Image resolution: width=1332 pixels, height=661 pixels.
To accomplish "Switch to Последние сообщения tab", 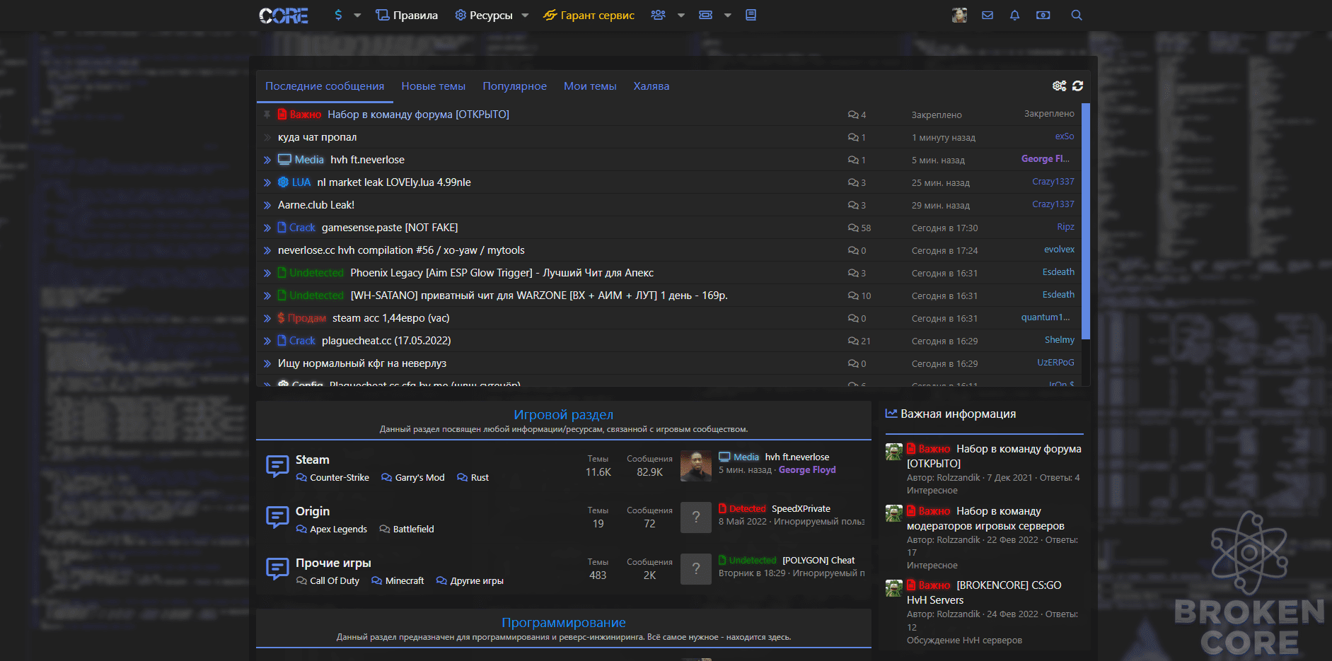I will pyautogui.click(x=325, y=86).
